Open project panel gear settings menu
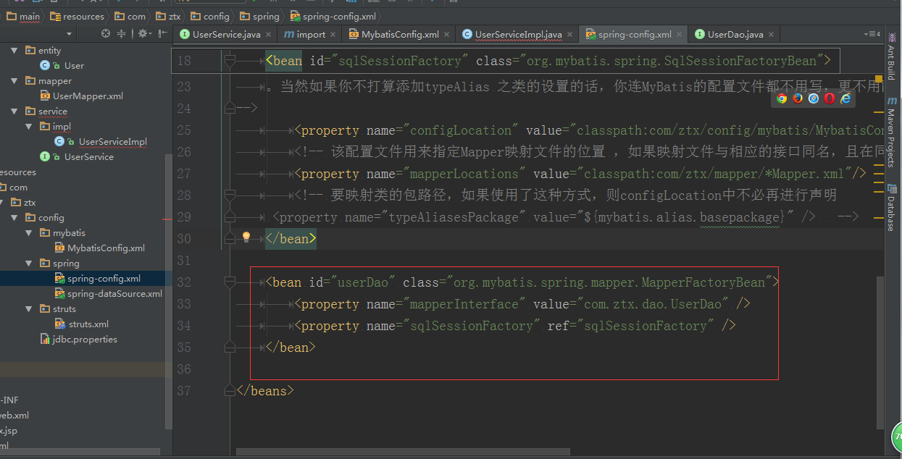 pos(143,34)
